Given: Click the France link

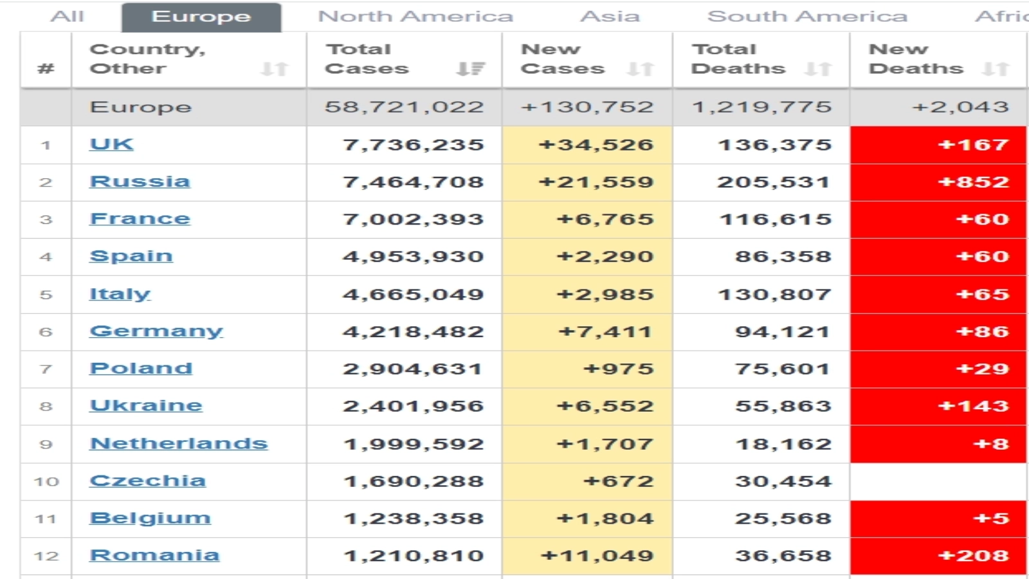Looking at the screenshot, I should pyautogui.click(x=140, y=219).
